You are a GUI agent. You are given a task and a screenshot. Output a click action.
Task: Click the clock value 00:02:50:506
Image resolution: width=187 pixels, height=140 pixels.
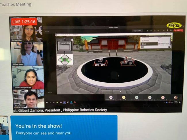click(163, 44)
